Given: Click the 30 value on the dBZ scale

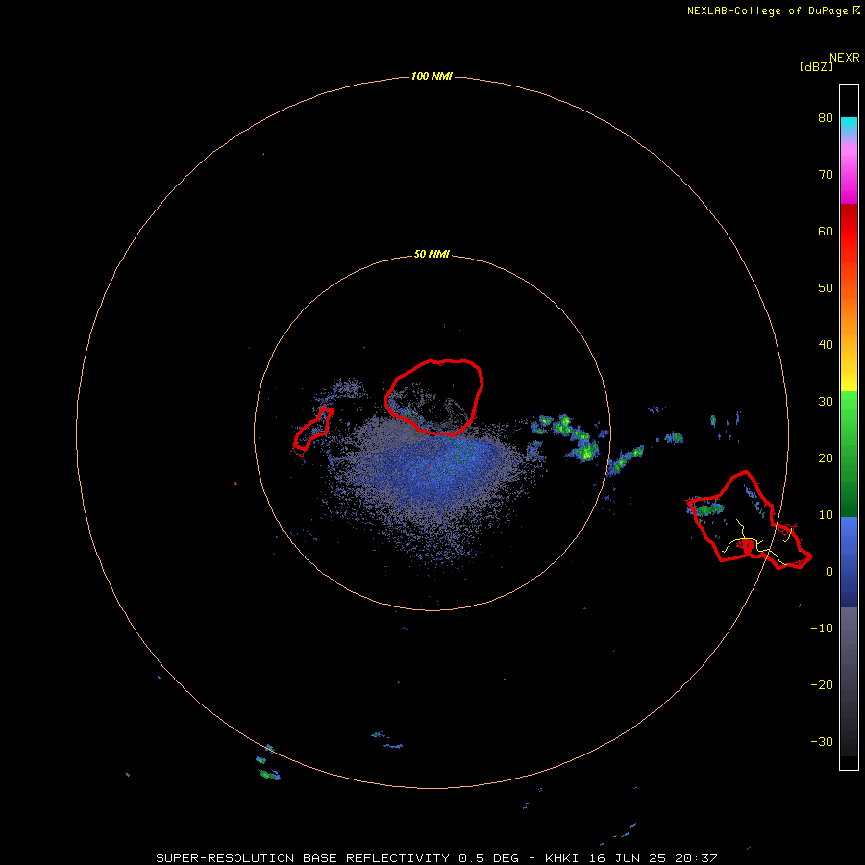Looking at the screenshot, I should (826, 402).
